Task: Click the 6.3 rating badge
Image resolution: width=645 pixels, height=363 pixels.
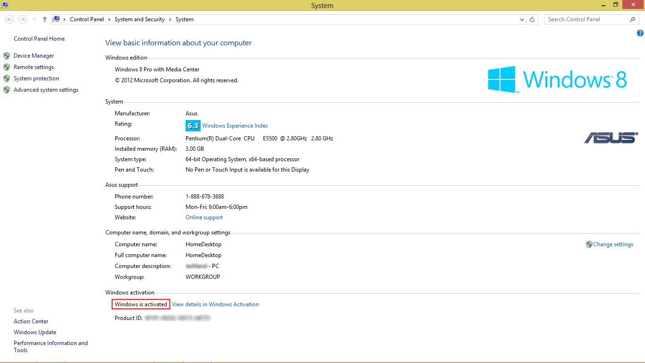Action: 193,126
